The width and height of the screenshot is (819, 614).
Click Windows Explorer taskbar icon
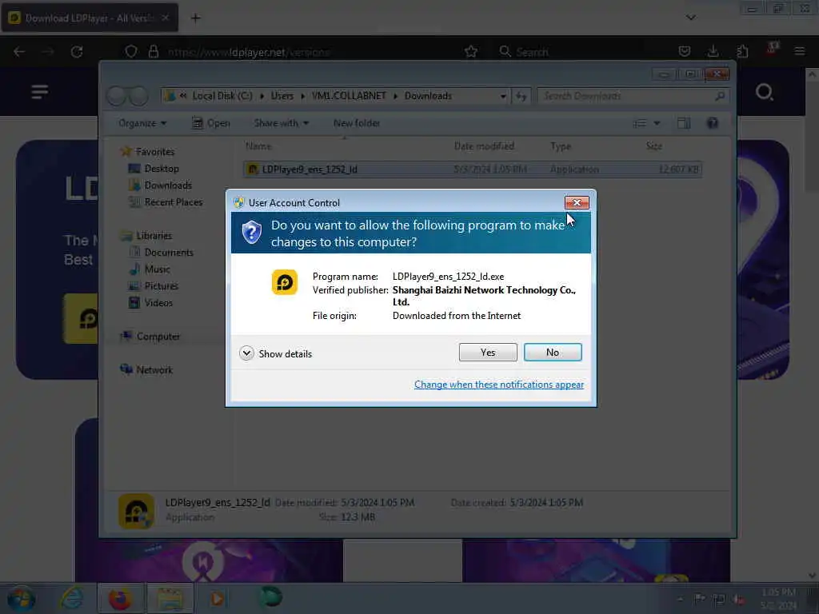170,599
